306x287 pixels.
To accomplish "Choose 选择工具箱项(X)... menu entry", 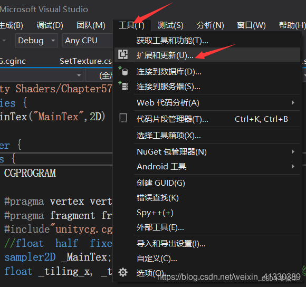I will click(207, 135).
